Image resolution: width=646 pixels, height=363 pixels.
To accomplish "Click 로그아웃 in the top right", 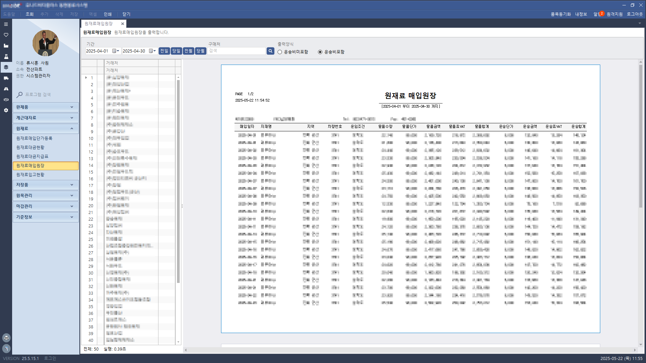I will click(x=635, y=14).
